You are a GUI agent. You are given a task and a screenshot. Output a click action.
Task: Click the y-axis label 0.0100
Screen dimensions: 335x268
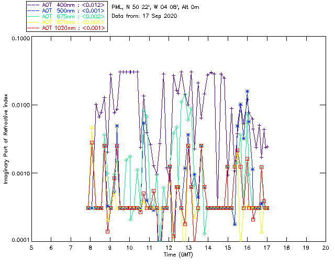[20, 105]
